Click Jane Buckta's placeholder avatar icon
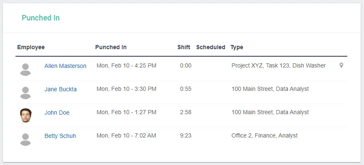Screen dimensions: 364x165 coord(25,93)
